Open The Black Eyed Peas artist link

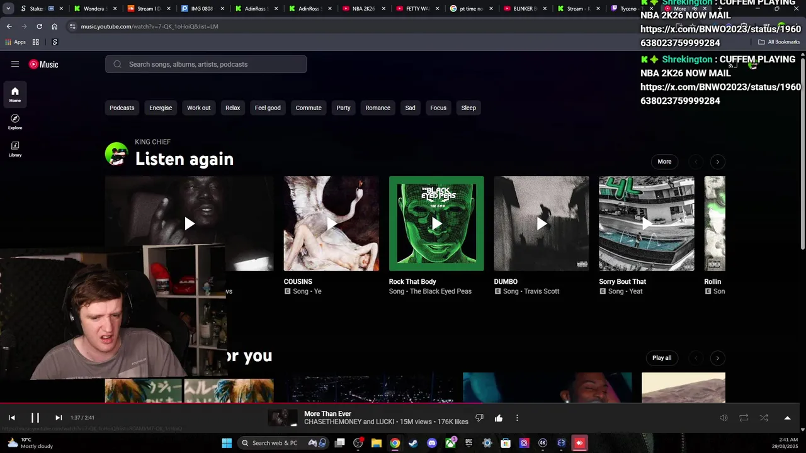pos(441,291)
